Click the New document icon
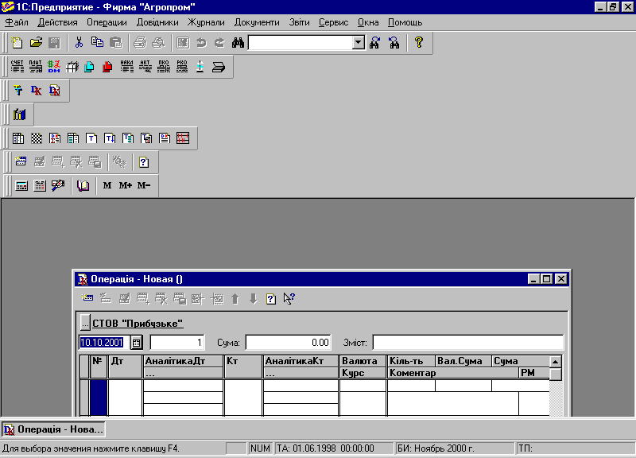This screenshot has height=458, width=636. 17,43
